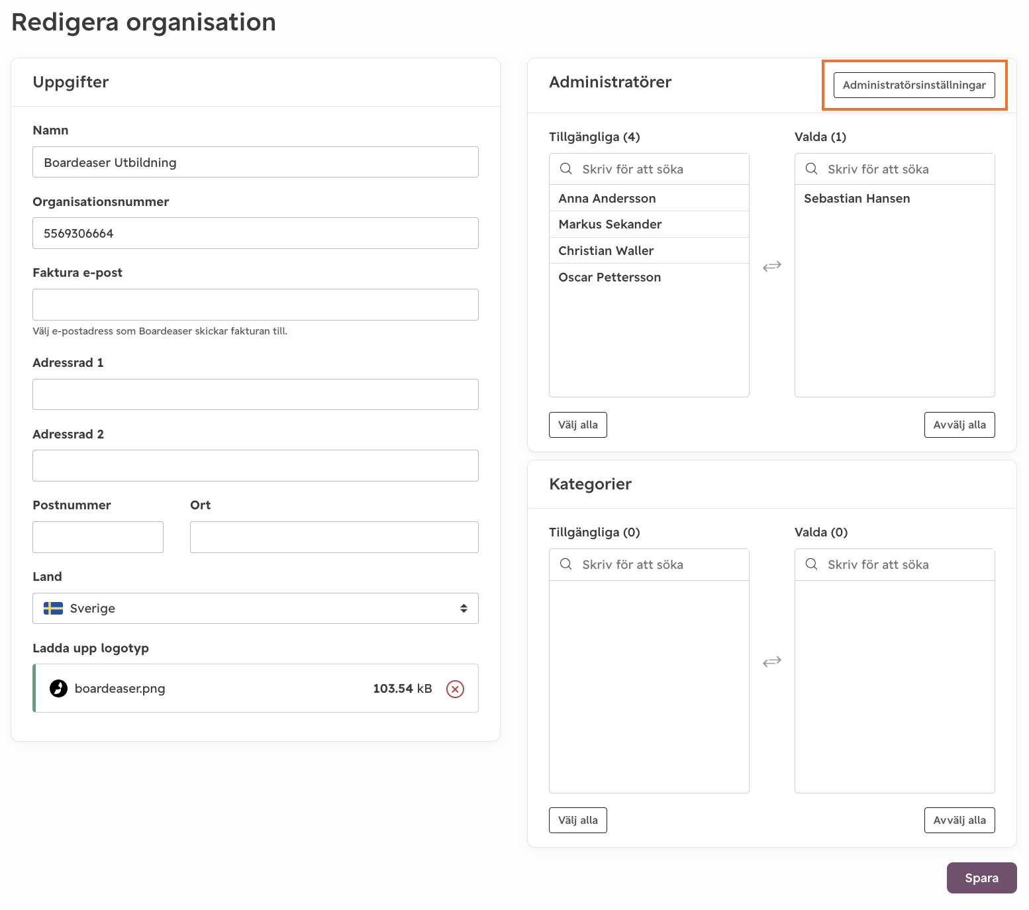Focus the Adressrad 2 input field
The height and width of the screenshot is (910, 1029).
pyautogui.click(x=256, y=466)
